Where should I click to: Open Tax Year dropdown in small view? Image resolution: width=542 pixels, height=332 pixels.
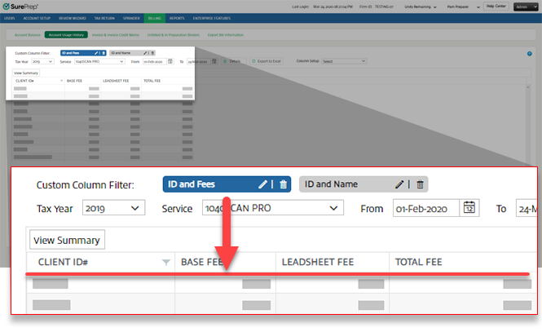[x=42, y=61]
